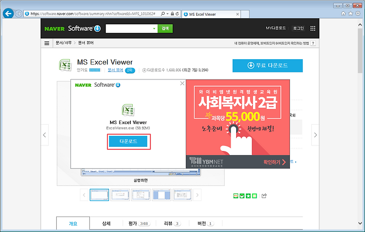Refresh the page with reload icon
The height and width of the screenshot is (232, 365).
tap(177, 14)
